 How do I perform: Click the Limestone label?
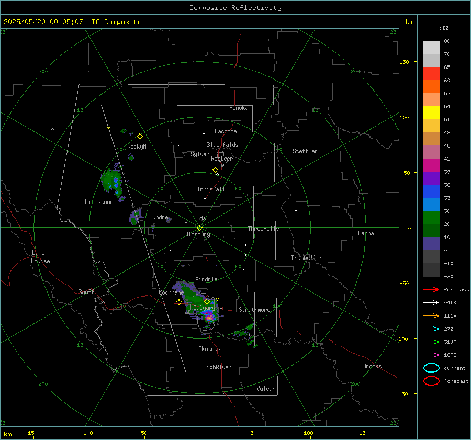point(99,202)
